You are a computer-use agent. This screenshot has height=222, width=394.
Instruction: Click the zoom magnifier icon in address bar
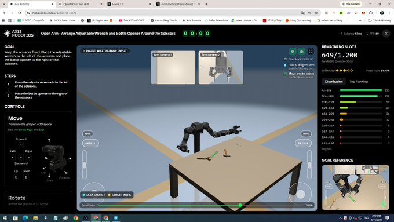point(309,13)
